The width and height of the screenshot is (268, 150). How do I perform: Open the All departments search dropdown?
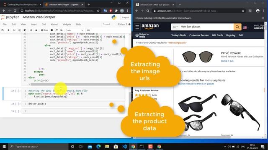coord(175,27)
